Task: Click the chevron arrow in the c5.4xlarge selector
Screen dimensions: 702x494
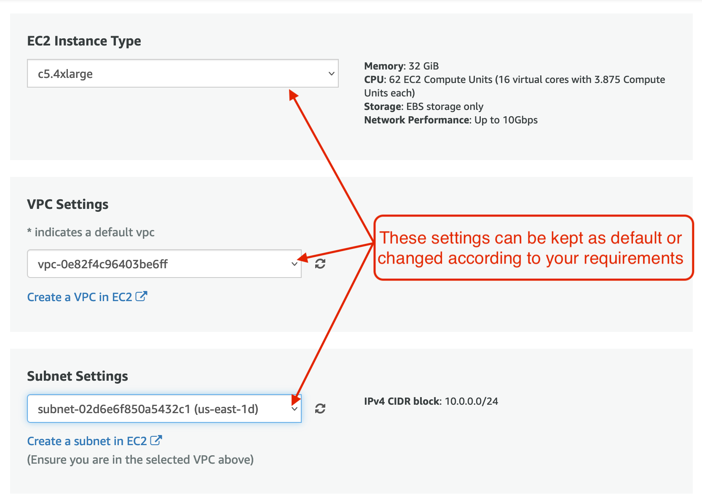Action: click(331, 74)
